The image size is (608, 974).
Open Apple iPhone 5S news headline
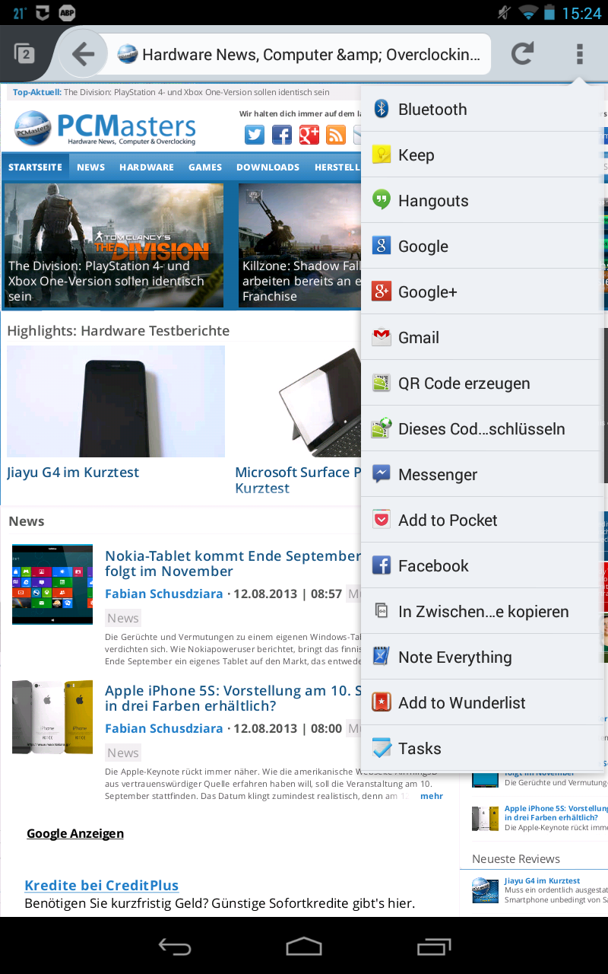pos(233,698)
